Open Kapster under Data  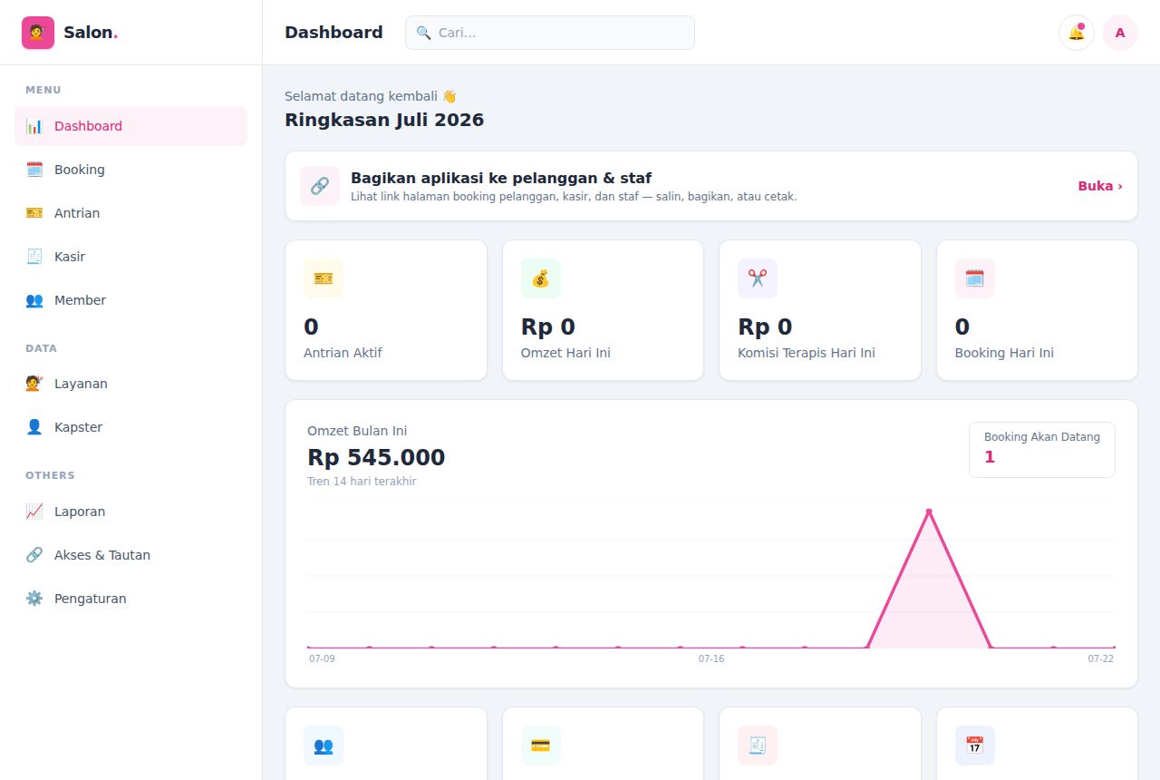coord(130,427)
